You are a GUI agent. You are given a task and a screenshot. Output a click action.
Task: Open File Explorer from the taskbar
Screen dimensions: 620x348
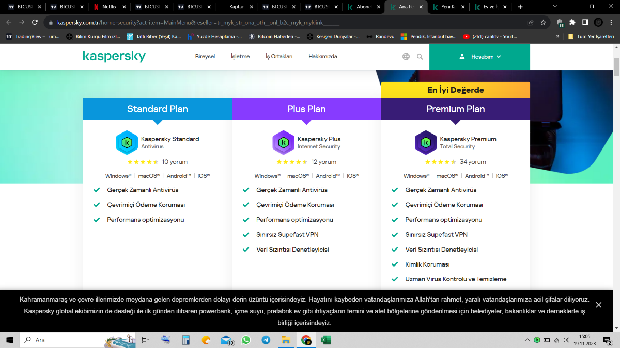(286, 340)
